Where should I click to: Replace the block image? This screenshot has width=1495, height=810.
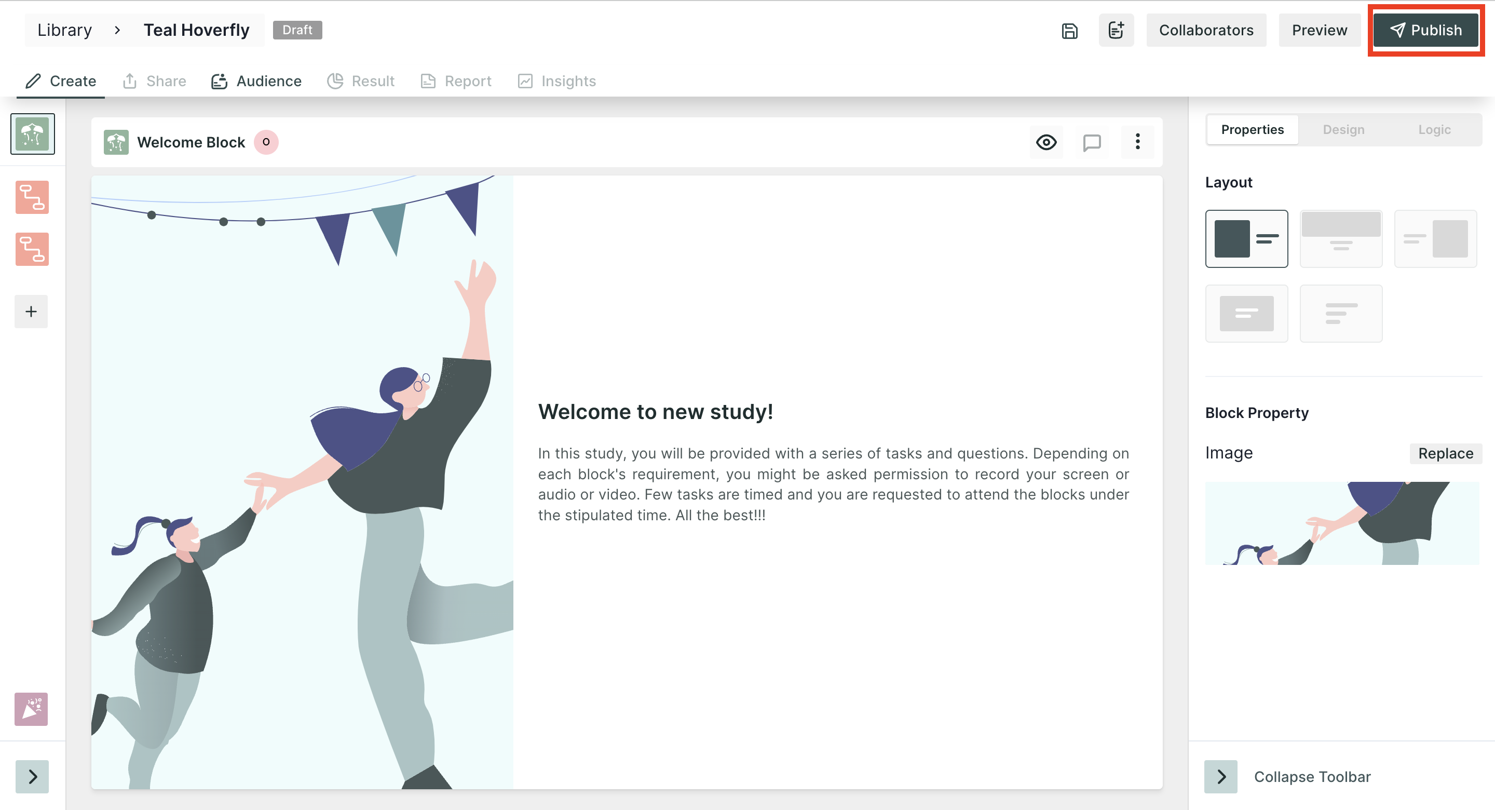coord(1446,453)
